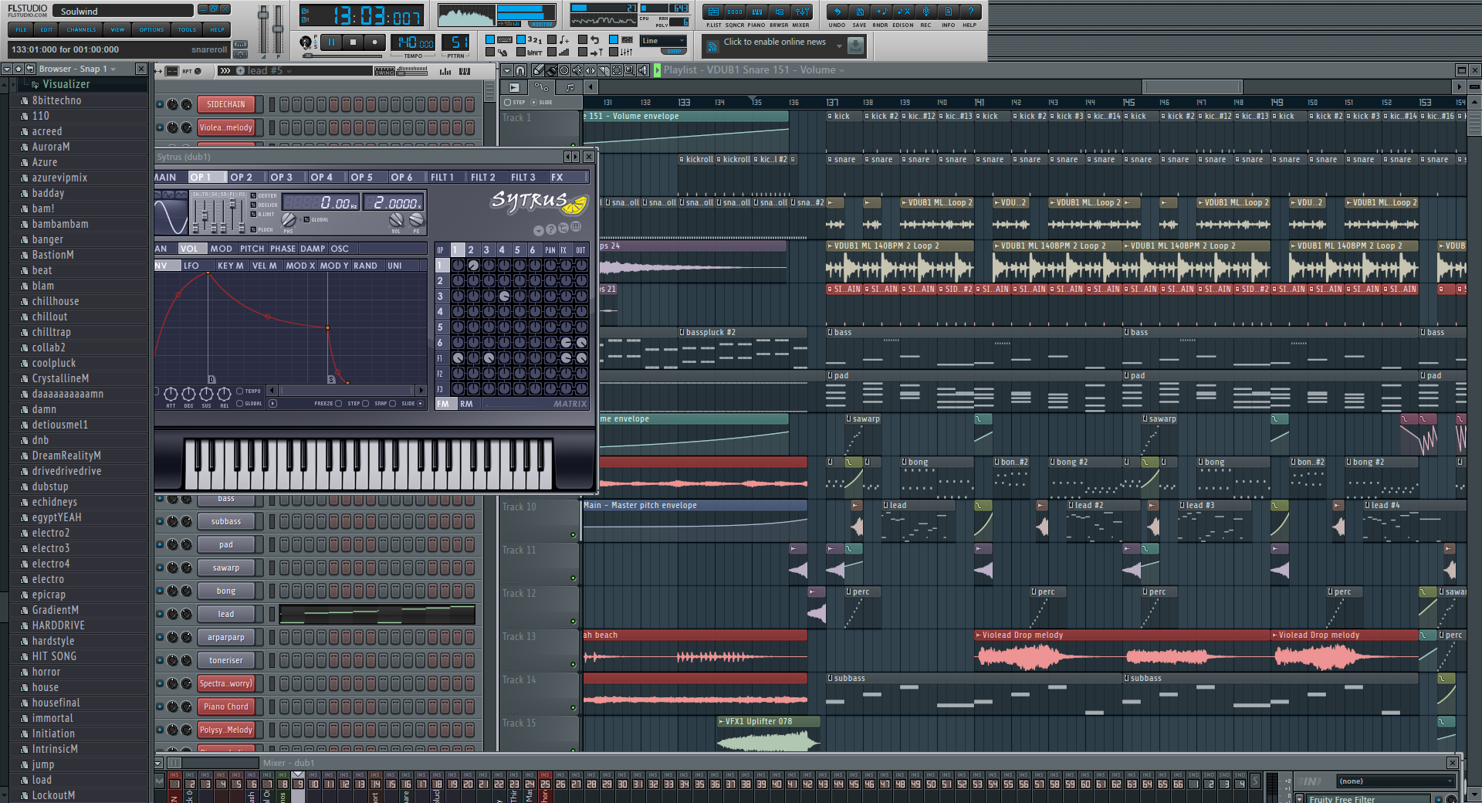Viewport: 1482px width, 803px height.
Task: Open the CHANNELS menu
Action: [x=81, y=29]
